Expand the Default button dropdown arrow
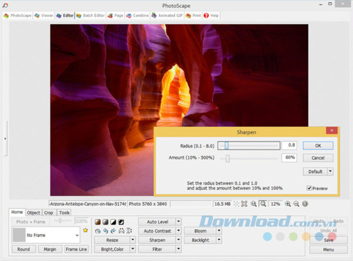Image resolution: width=353 pixels, height=261 pixels. [330, 172]
